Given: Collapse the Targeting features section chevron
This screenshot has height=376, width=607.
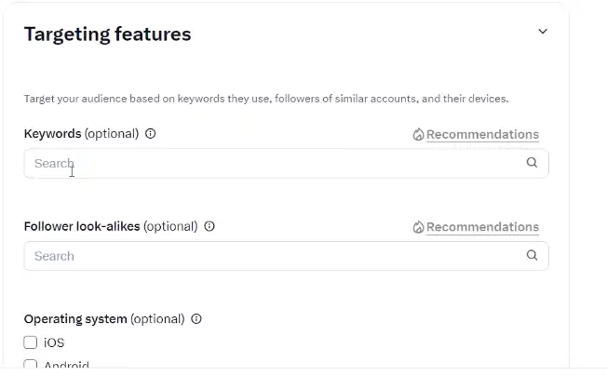Looking at the screenshot, I should coord(543,32).
